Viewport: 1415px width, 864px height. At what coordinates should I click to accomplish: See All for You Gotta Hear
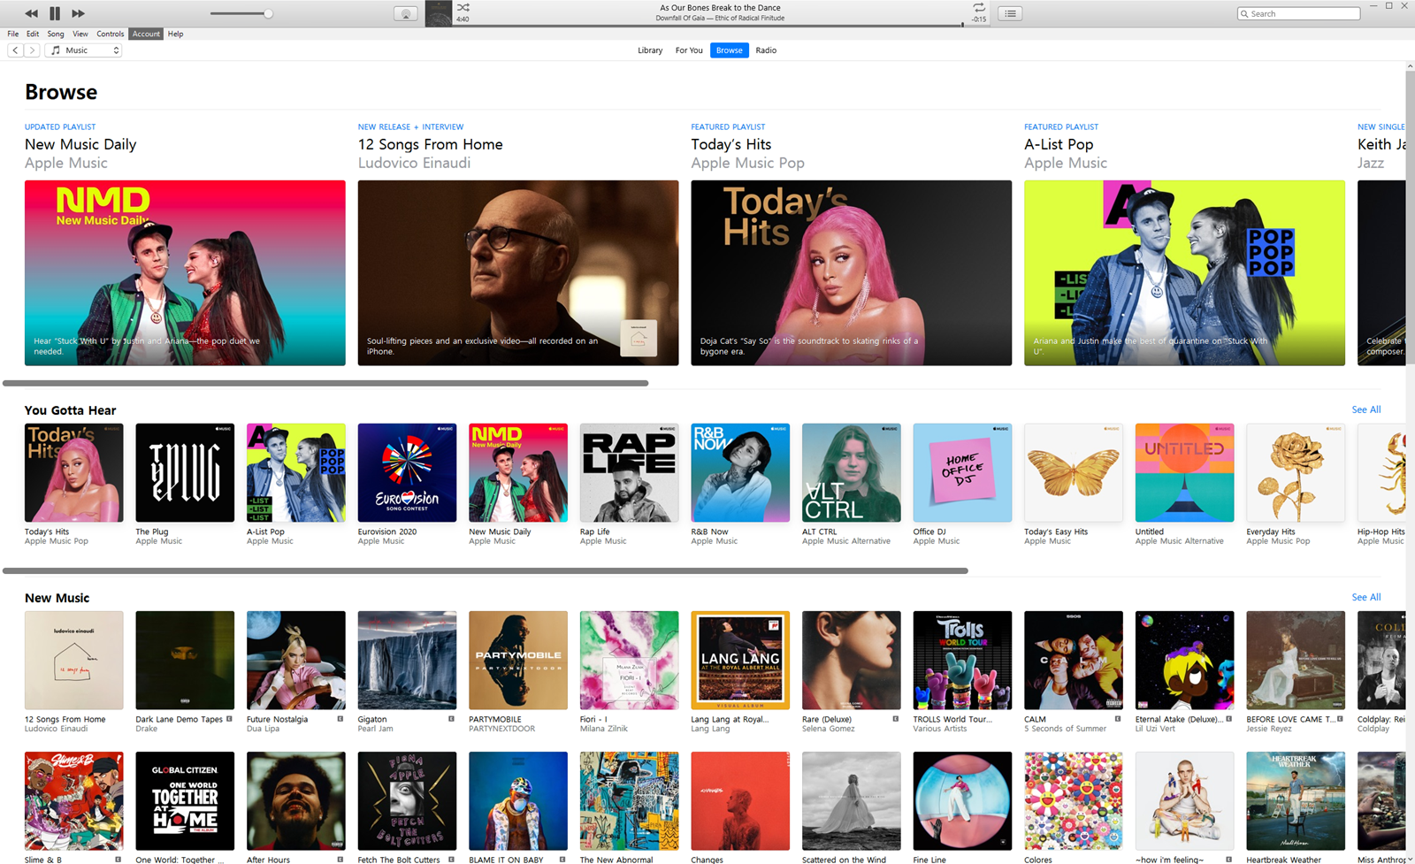tap(1365, 409)
